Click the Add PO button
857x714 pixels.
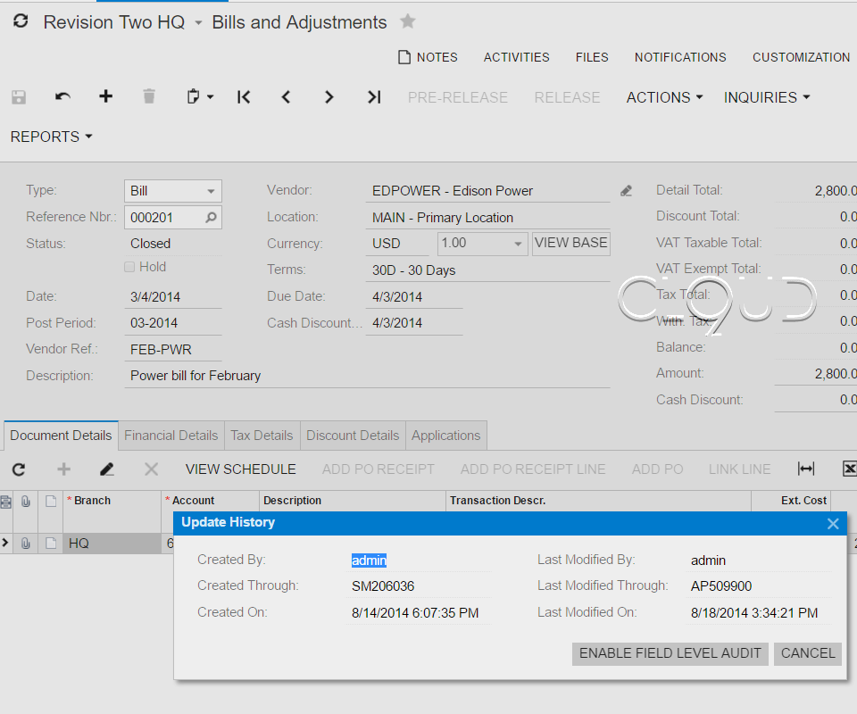coord(658,469)
